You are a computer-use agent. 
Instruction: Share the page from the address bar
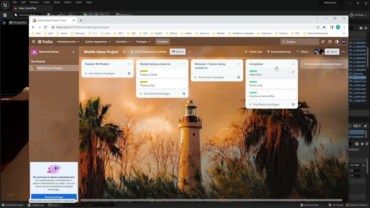318,27
